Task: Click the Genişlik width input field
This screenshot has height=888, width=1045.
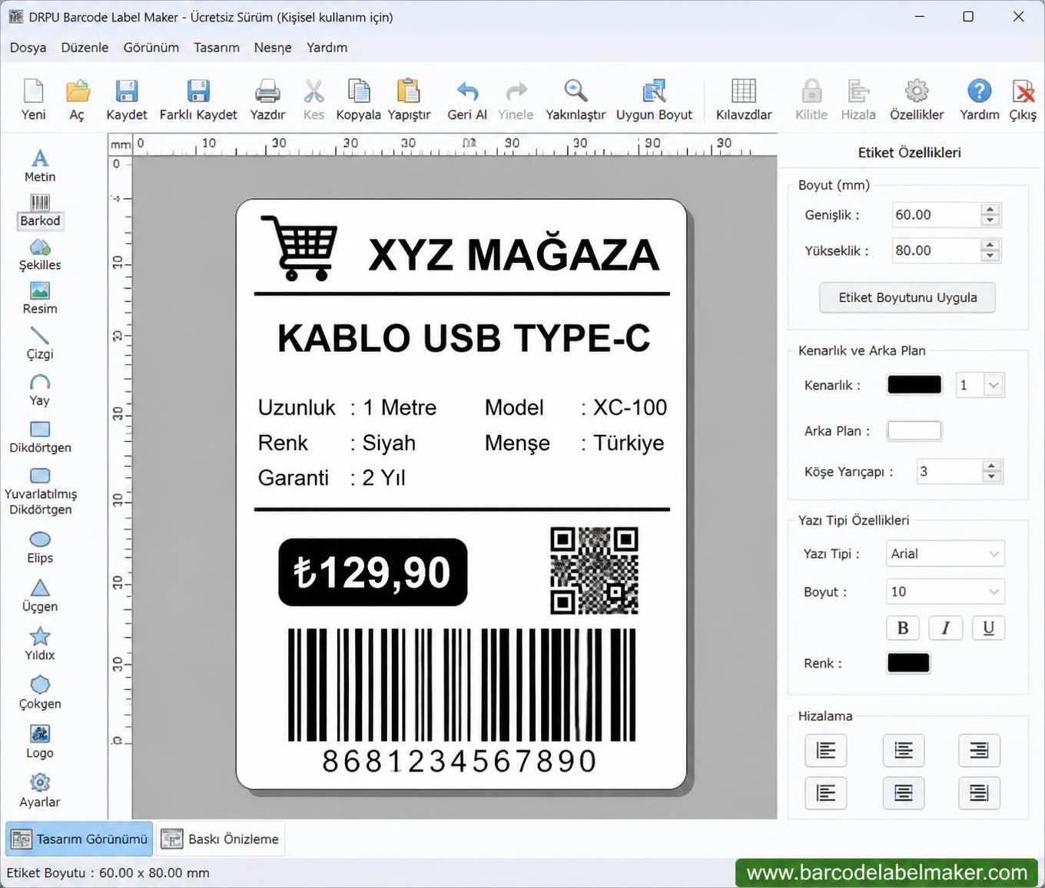Action: [937, 215]
